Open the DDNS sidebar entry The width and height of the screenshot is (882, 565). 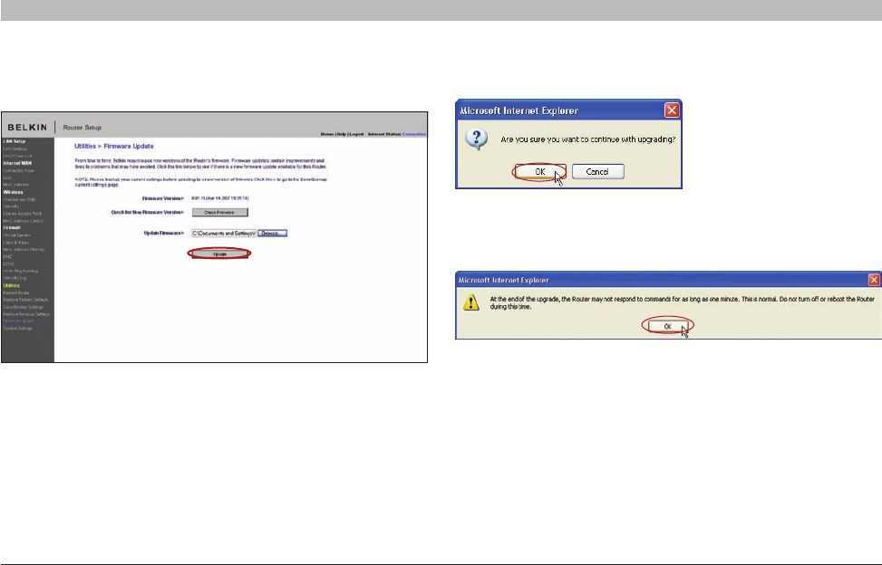(x=8, y=264)
